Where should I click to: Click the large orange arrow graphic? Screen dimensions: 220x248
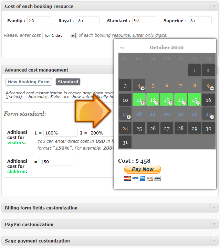[x=93, y=111]
